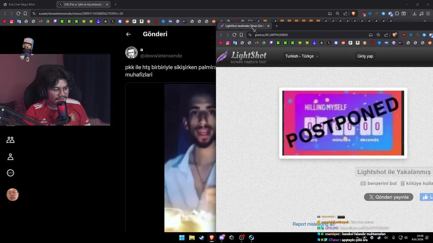The width and height of the screenshot is (433, 243).
Task: Open Profile in X sidebar
Action: (x=10, y=157)
